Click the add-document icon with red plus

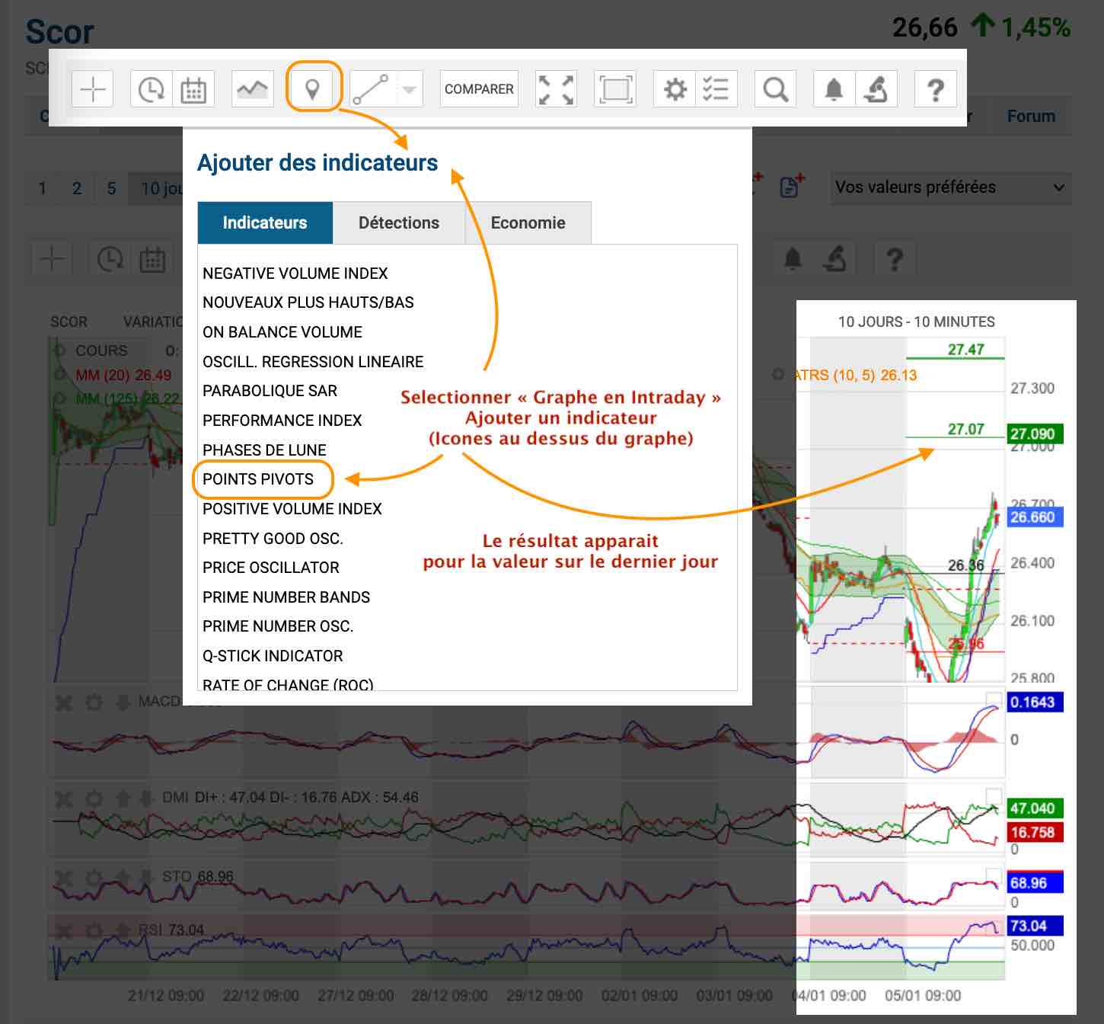(792, 186)
